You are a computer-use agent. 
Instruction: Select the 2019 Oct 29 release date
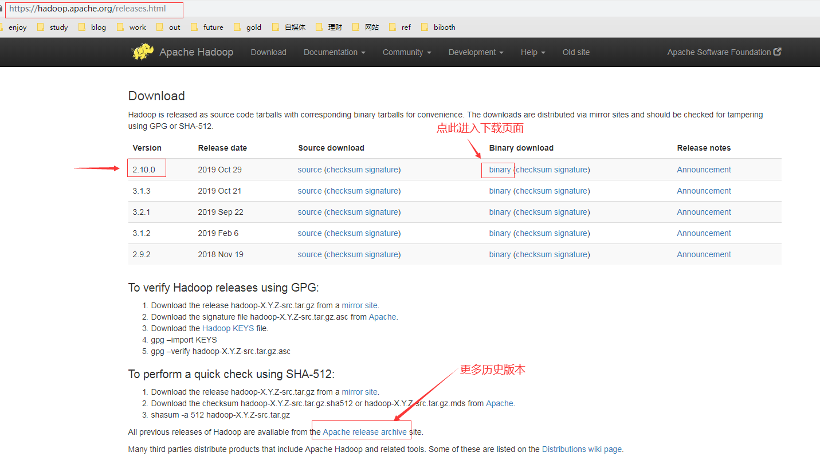pos(220,170)
